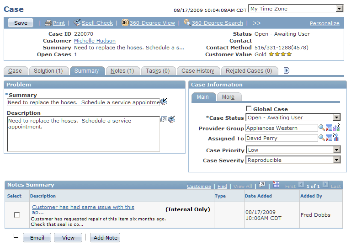Switch to the Notes (1) tab
This screenshot has height=246, width=351.
[122, 71]
